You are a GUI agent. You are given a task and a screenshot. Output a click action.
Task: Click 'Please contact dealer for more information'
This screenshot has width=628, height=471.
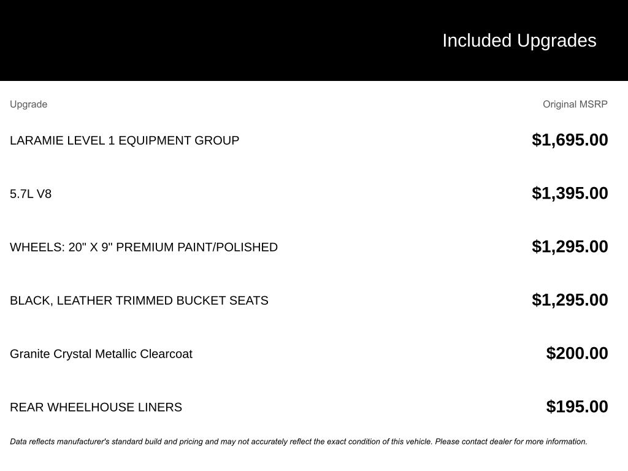[511, 442]
